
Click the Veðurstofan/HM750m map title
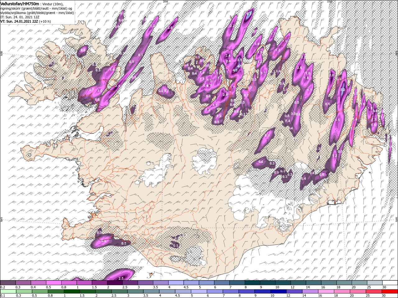(20, 3)
